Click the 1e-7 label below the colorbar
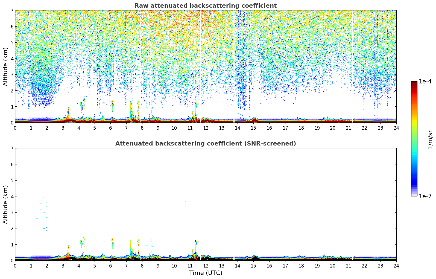 pos(425,196)
